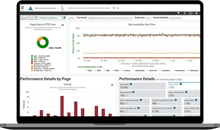Show info for Page Onload metric

tap(181, 84)
